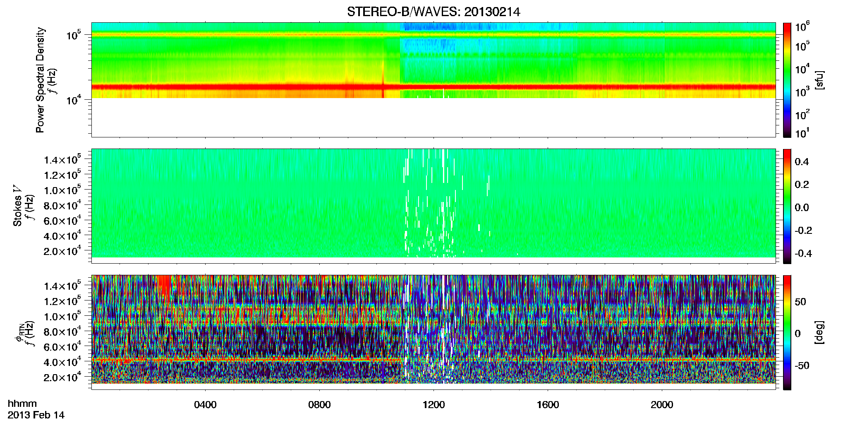The image size is (867, 447).
Task: Click the "0.0" label on the Stokes V colorbar
Action: coord(802,207)
